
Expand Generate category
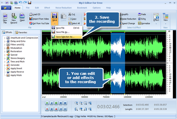tap(5, 65)
